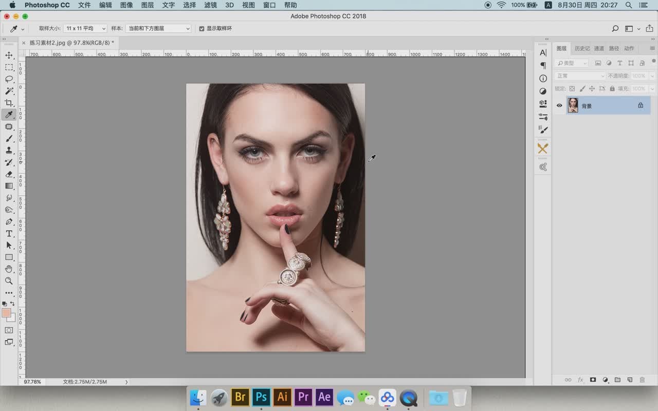Select the History Brush tool

[9, 162]
